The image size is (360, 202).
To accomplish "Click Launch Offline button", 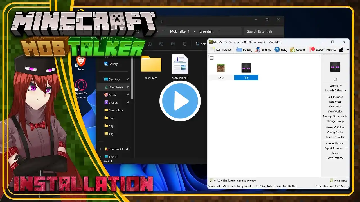I will click(x=334, y=91).
